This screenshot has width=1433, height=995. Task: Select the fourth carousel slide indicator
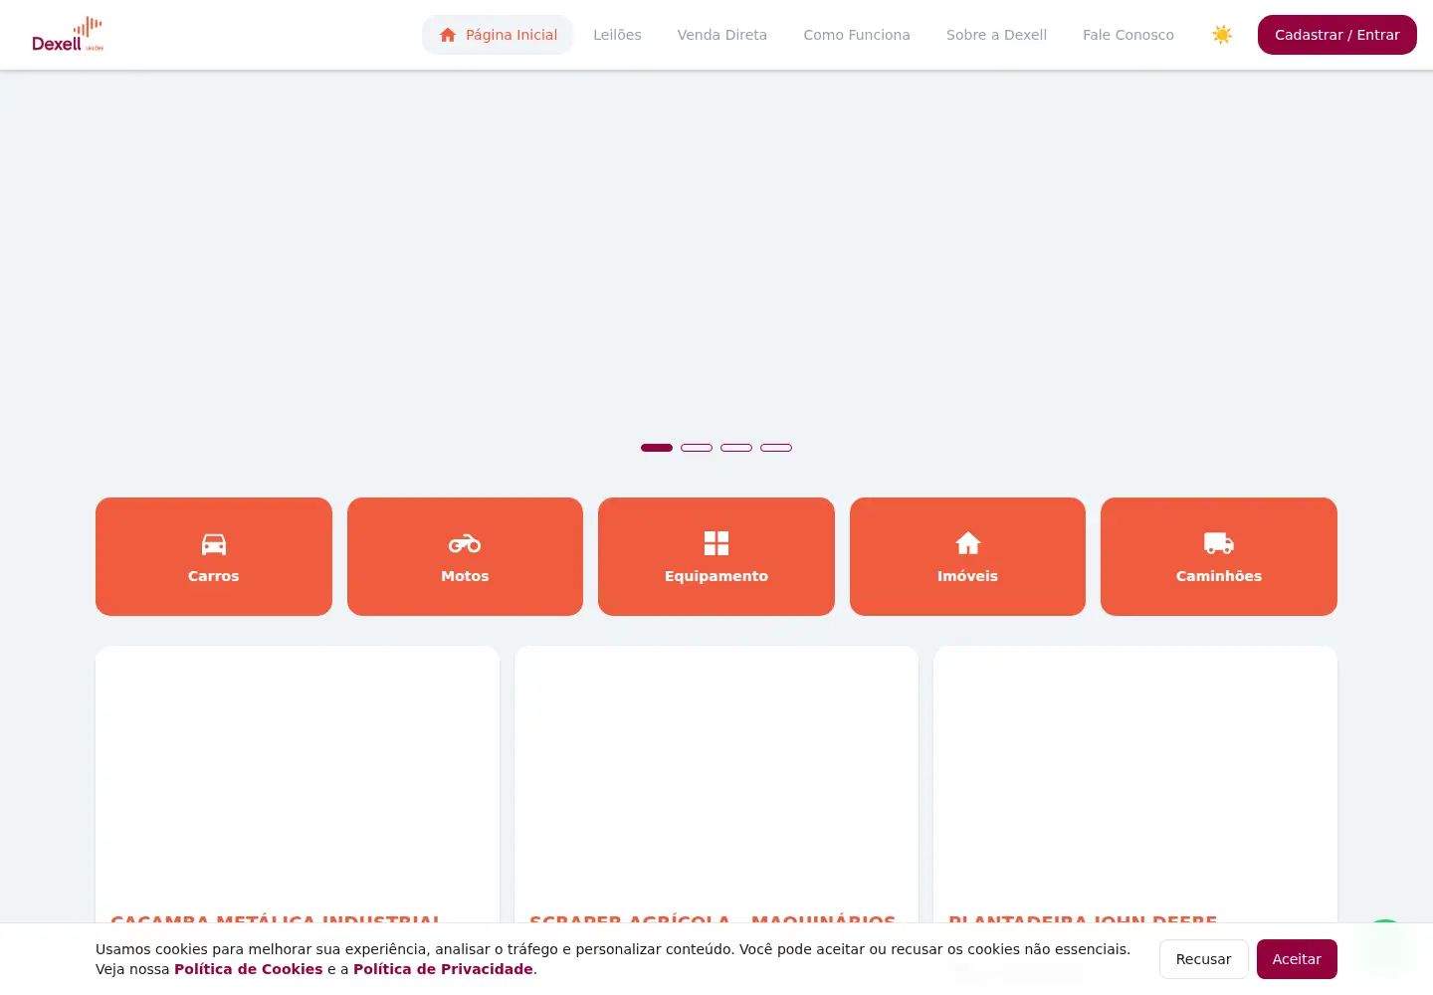776,448
